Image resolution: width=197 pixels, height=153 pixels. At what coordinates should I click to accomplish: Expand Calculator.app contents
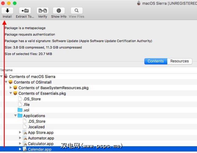[20, 143]
